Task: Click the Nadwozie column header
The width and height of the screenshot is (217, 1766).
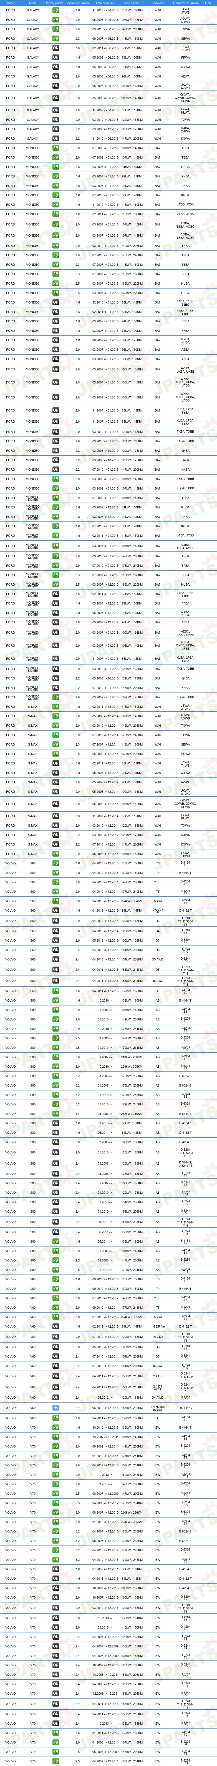Action: pos(158,3)
